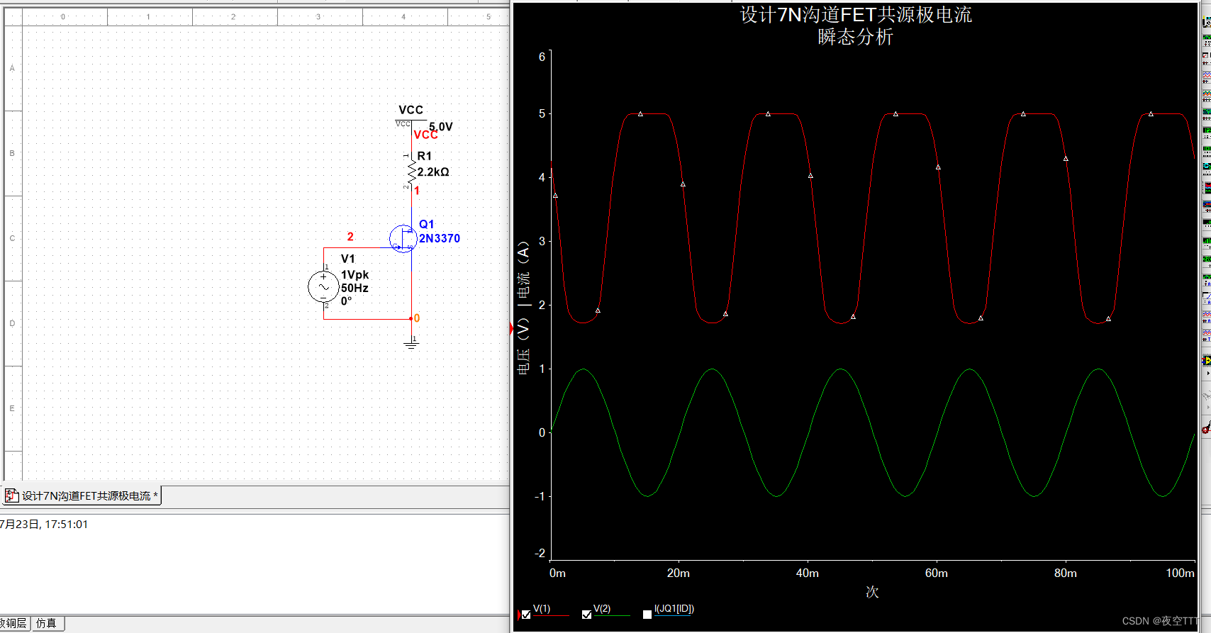The width and height of the screenshot is (1211, 633).
Task: Click the design tab's schematic icon
Action: tap(11, 495)
